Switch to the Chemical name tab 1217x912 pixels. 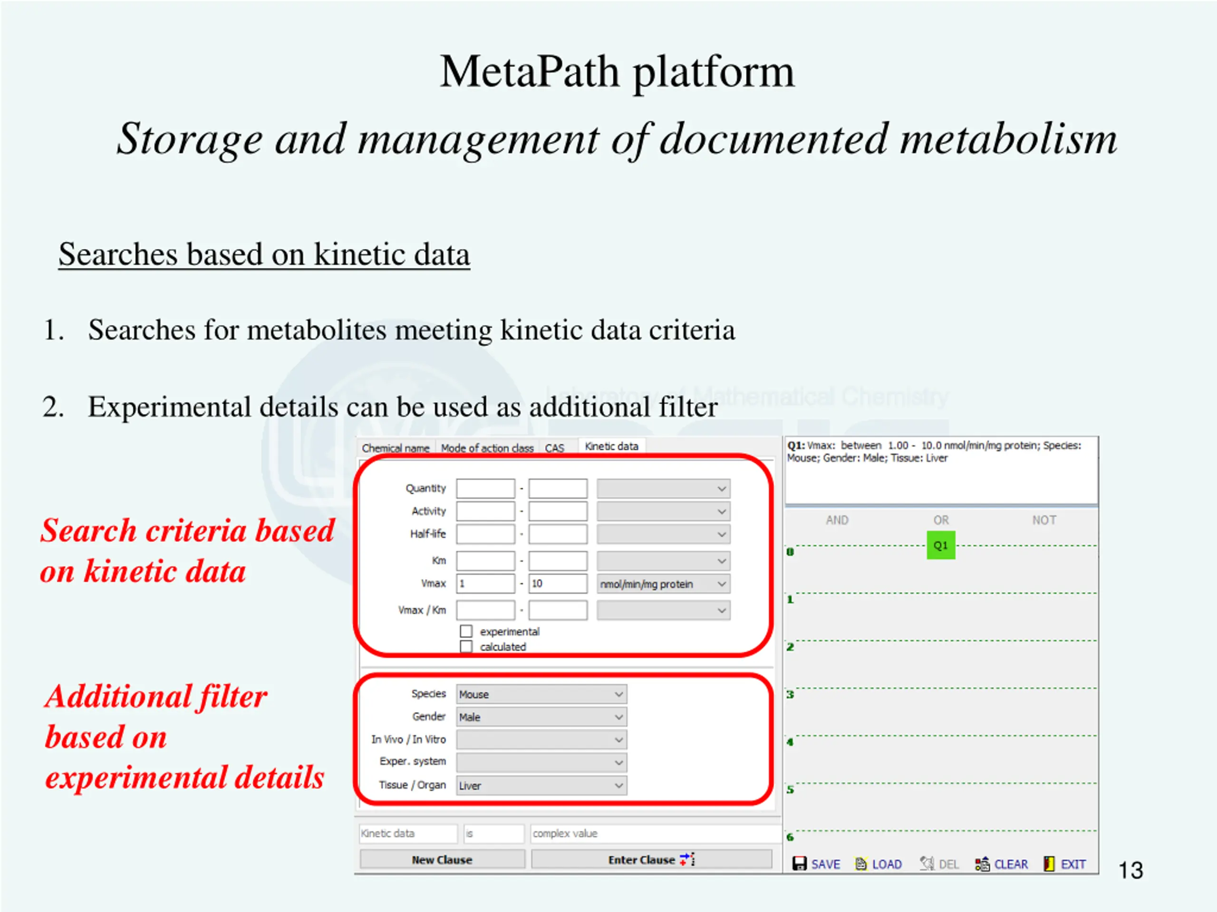(396, 448)
